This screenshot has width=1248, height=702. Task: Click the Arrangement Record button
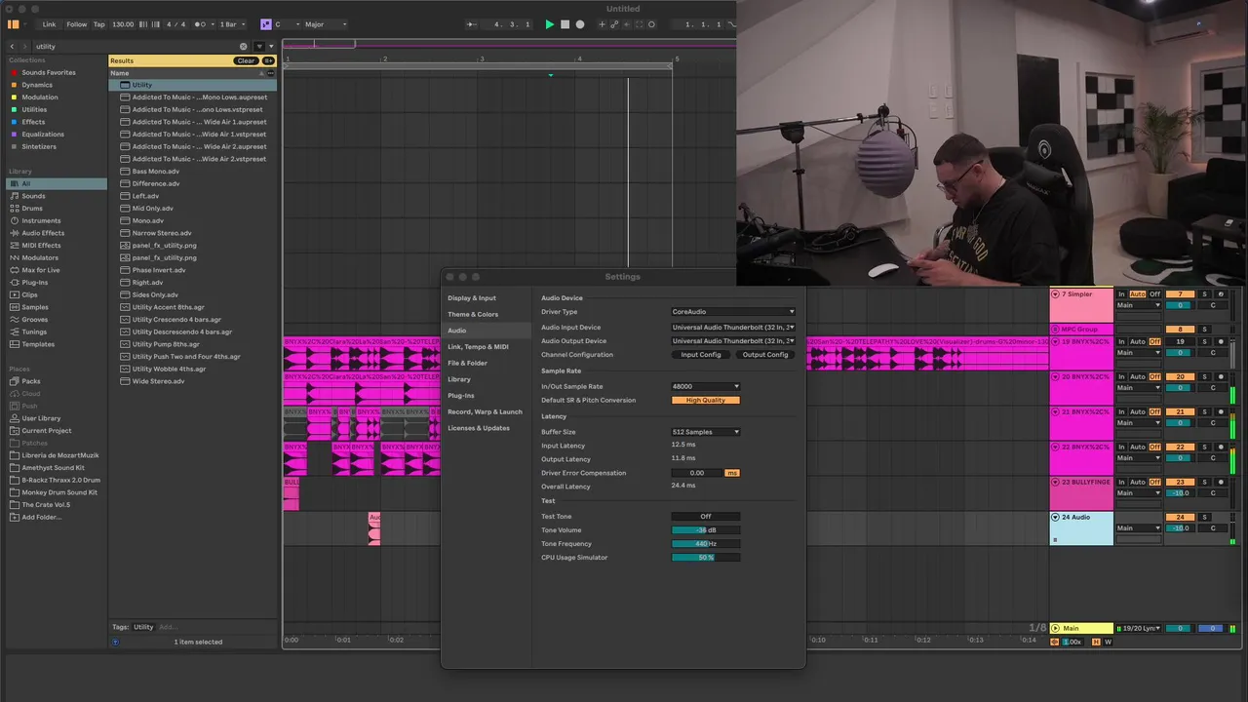coord(580,24)
